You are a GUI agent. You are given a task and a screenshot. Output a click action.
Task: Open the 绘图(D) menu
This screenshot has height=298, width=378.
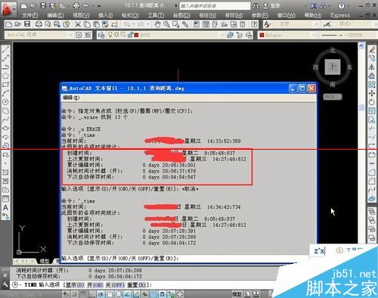point(181,15)
